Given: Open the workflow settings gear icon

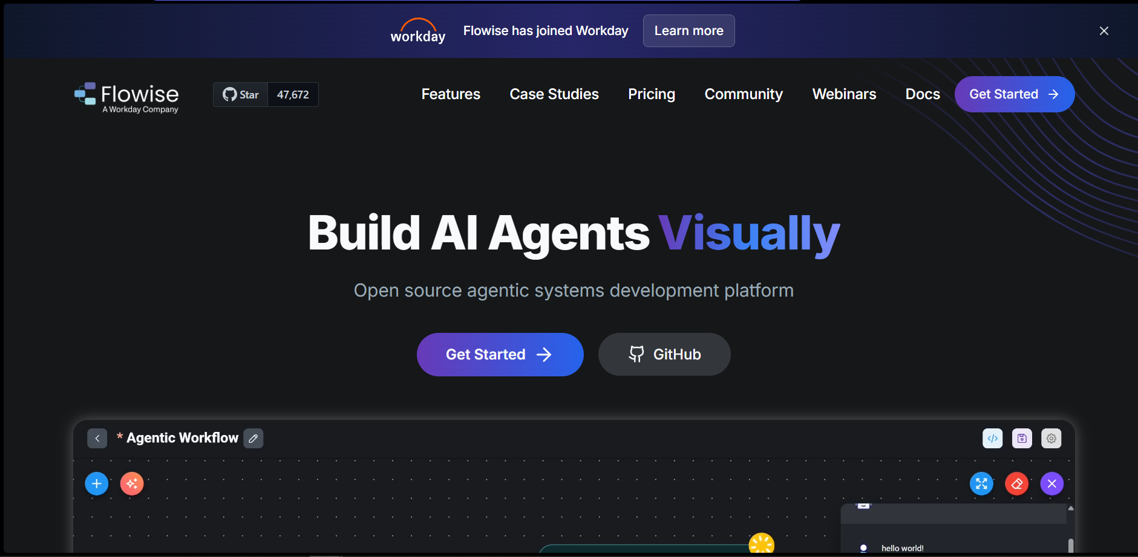Looking at the screenshot, I should (x=1051, y=439).
